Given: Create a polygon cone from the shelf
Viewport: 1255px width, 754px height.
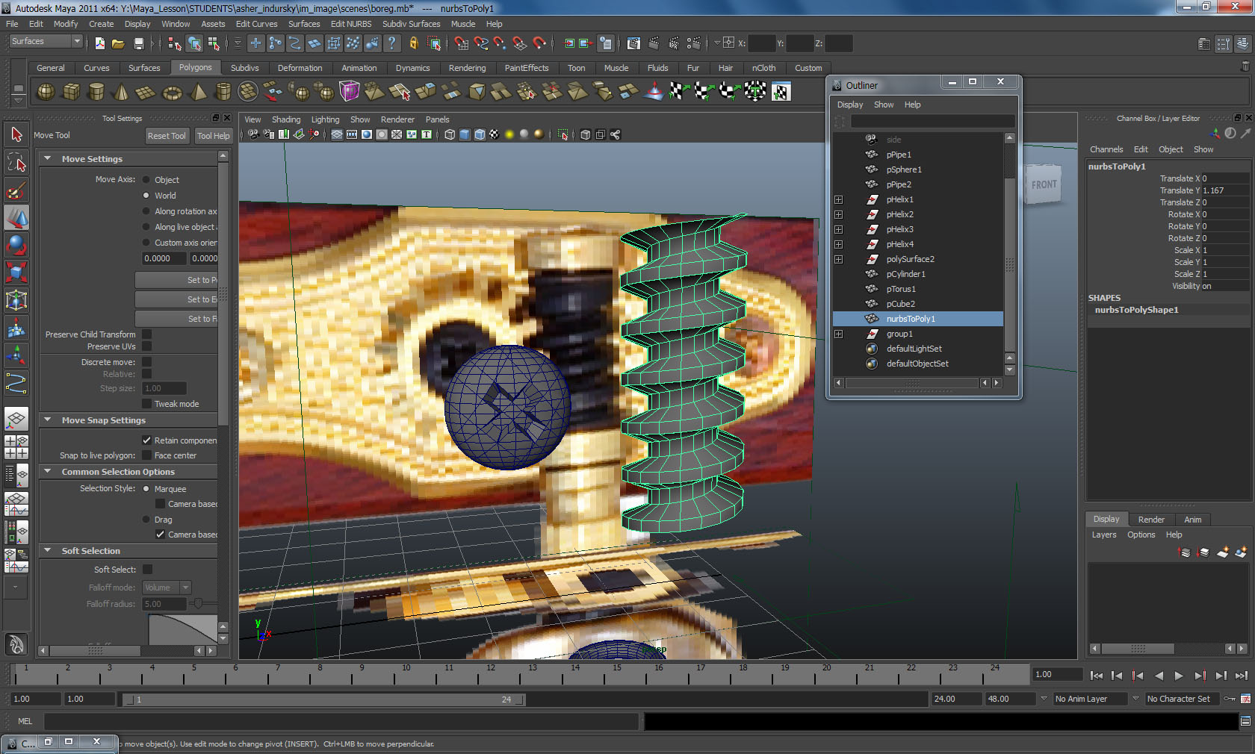Looking at the screenshot, I should 121,93.
